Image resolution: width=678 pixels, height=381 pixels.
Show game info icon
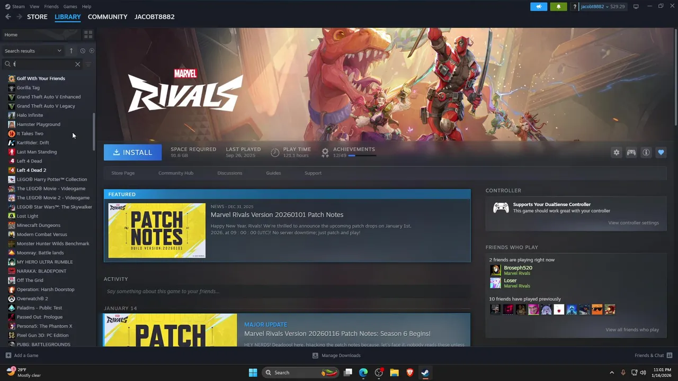(646, 152)
